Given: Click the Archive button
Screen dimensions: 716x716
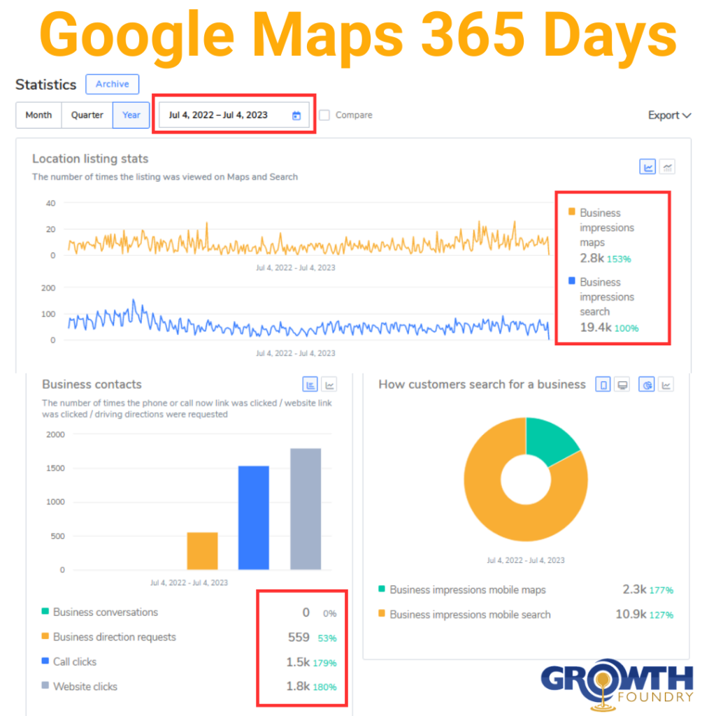Looking at the screenshot, I should point(112,84).
